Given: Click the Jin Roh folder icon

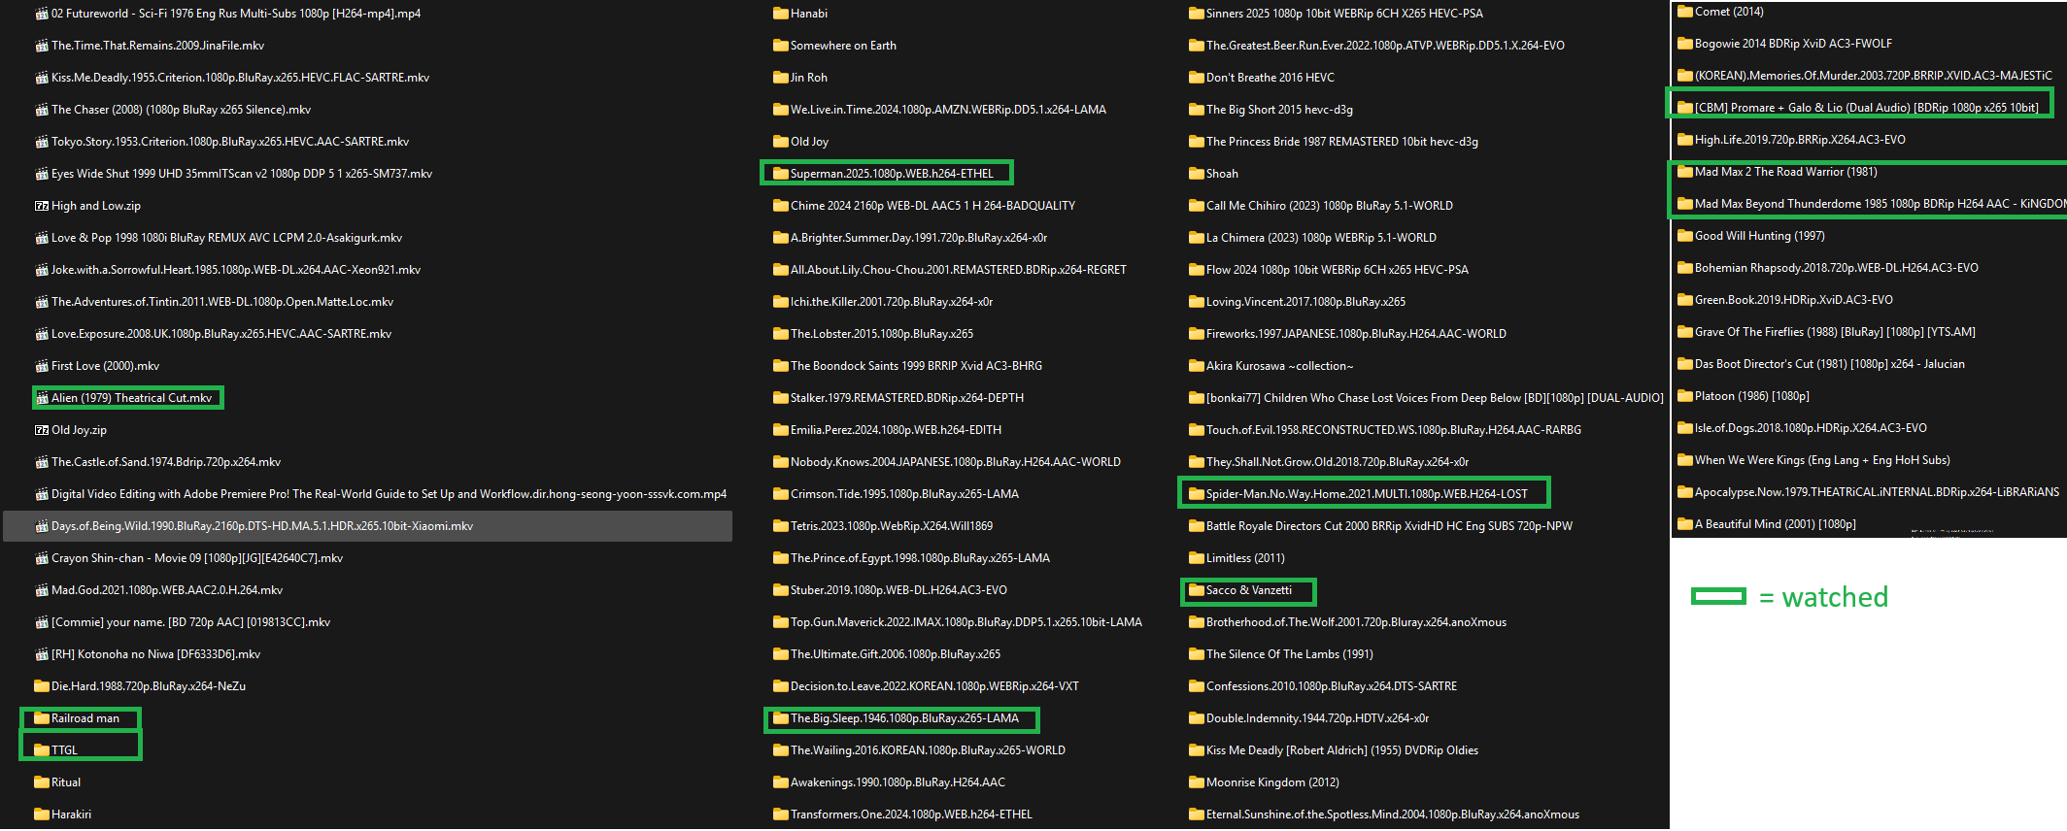Looking at the screenshot, I should click(x=781, y=78).
